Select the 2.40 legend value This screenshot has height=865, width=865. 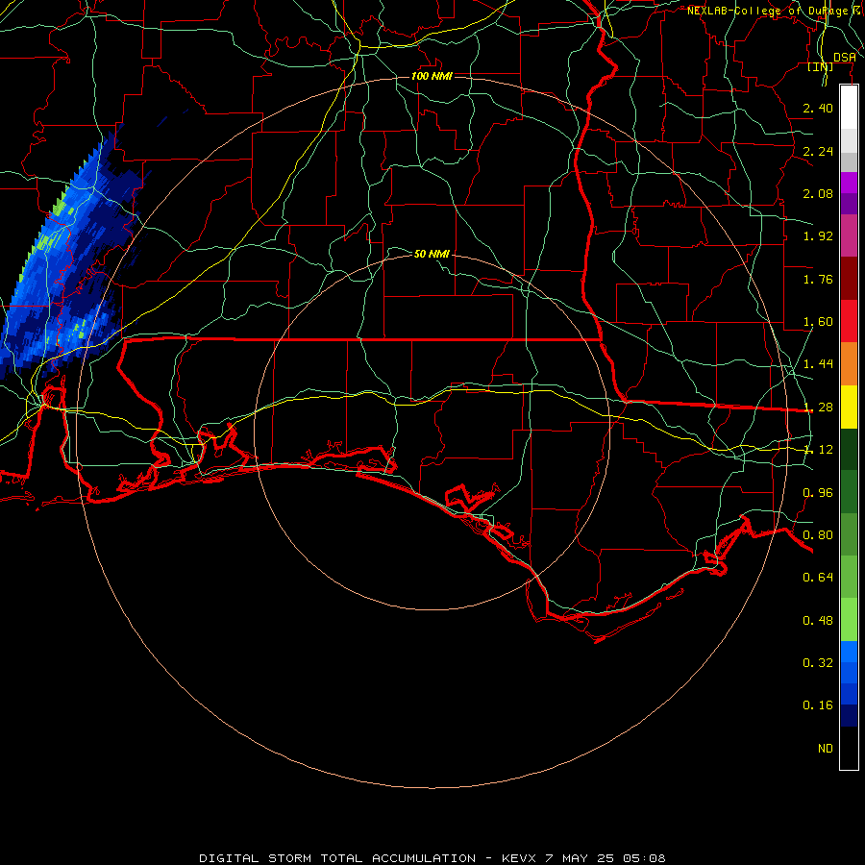point(818,108)
